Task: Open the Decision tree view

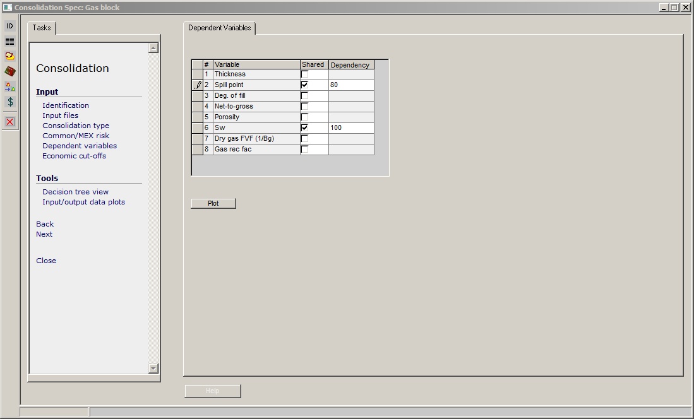Action: (75, 192)
